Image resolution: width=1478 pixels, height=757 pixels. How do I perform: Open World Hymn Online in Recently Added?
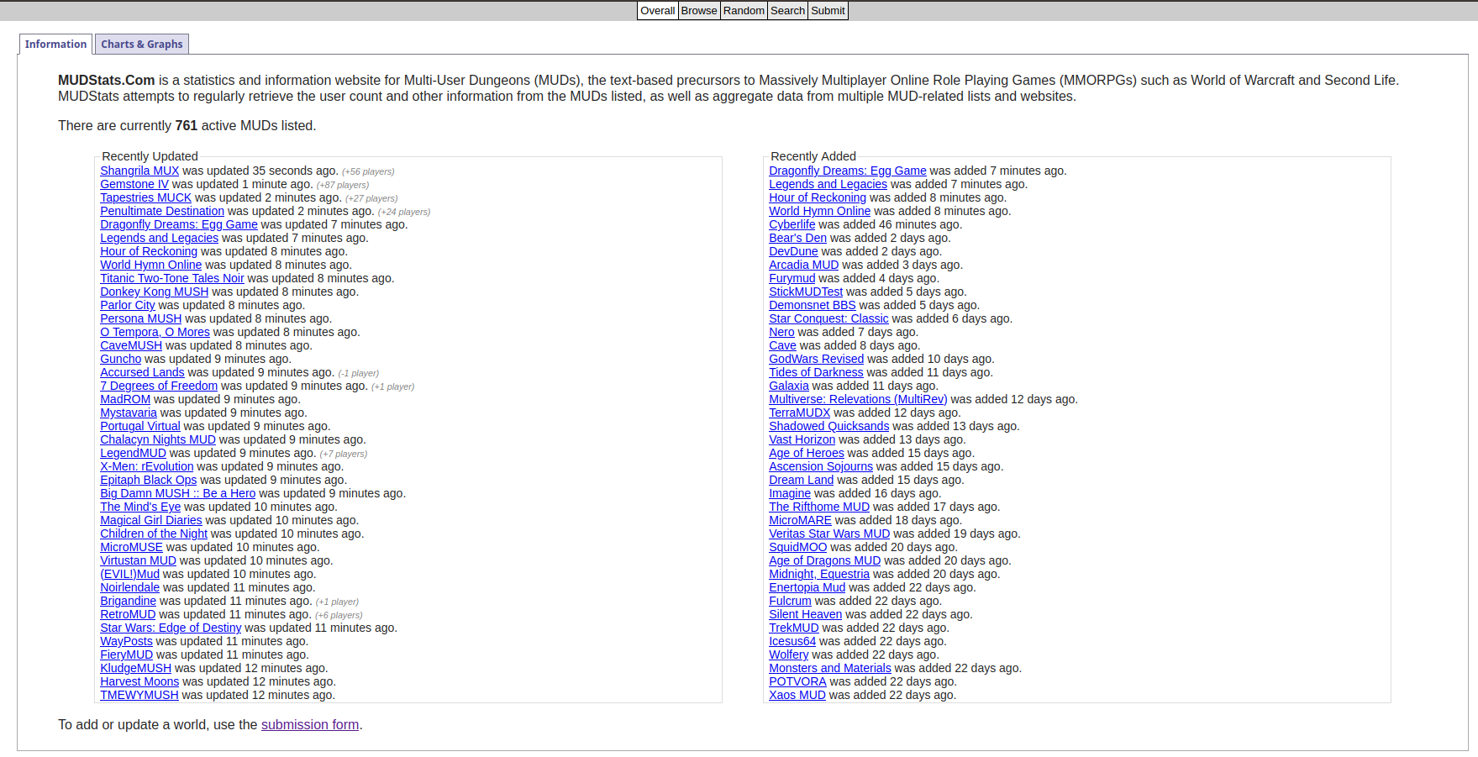[x=819, y=211]
